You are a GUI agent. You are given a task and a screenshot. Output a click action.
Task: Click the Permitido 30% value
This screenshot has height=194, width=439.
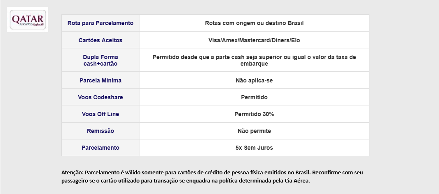(x=254, y=114)
